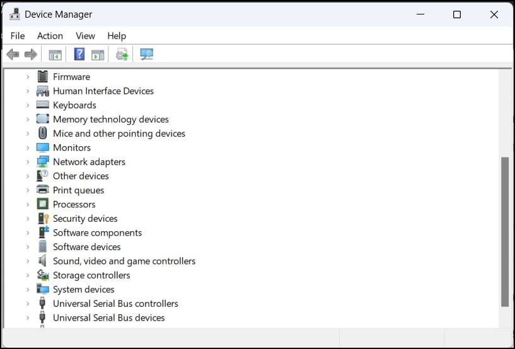Select the Network adapters icon

(x=42, y=161)
